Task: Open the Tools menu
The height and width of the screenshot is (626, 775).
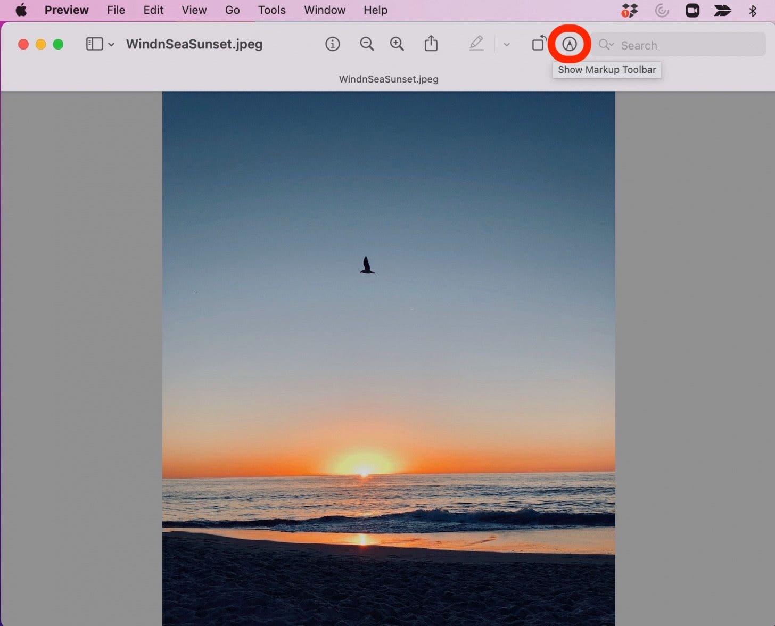Action: 271,10
